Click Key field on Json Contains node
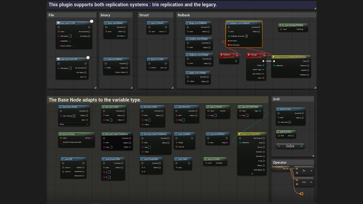363x204 pixels. click(215, 115)
